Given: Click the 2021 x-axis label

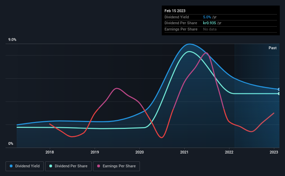Looking at the screenshot, I should (x=184, y=152).
